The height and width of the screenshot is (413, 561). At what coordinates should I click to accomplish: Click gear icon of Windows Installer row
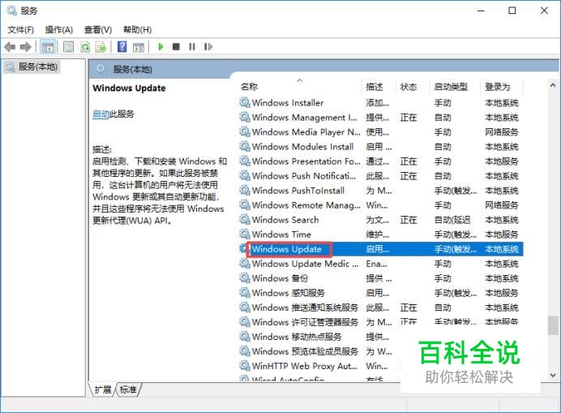pos(245,103)
